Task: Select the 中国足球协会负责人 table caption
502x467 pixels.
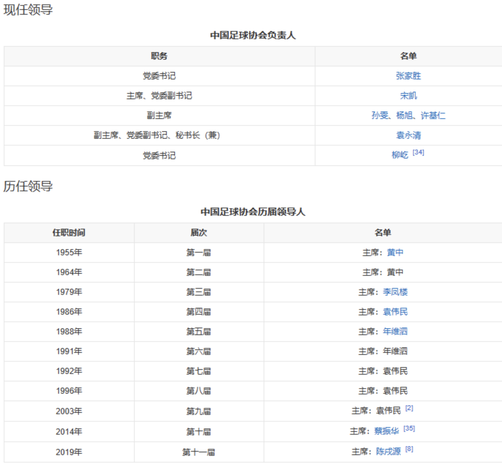Action: point(253,35)
